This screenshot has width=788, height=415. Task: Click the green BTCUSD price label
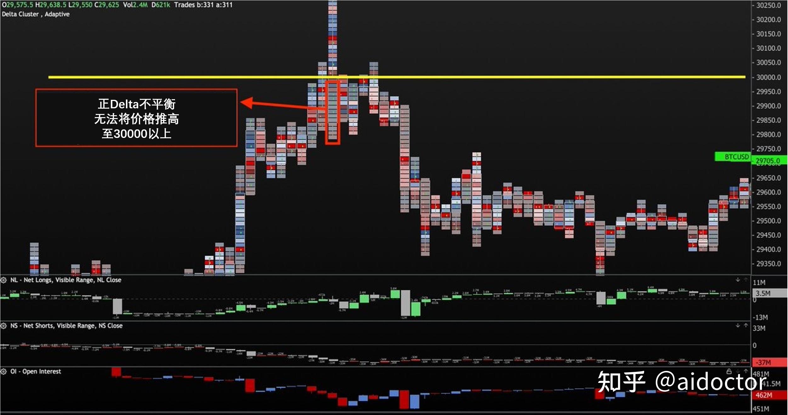733,156
